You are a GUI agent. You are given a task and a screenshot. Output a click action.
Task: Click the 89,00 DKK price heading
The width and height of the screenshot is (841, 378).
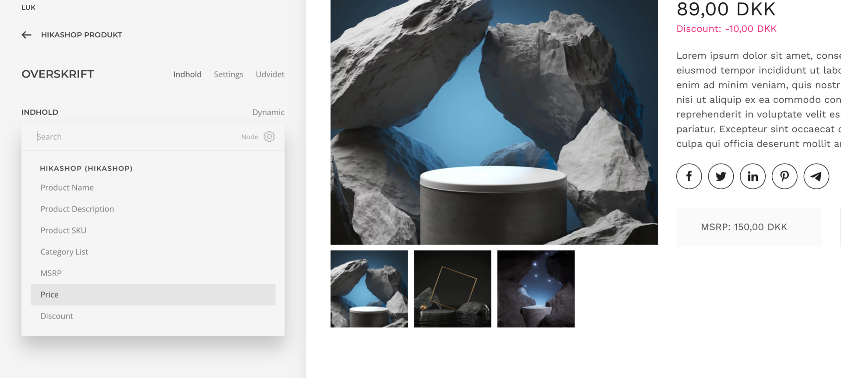point(726,9)
